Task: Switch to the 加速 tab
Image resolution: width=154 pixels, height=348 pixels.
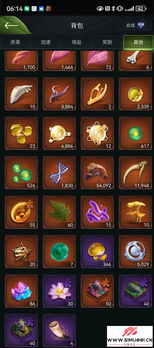Action: click(46, 42)
